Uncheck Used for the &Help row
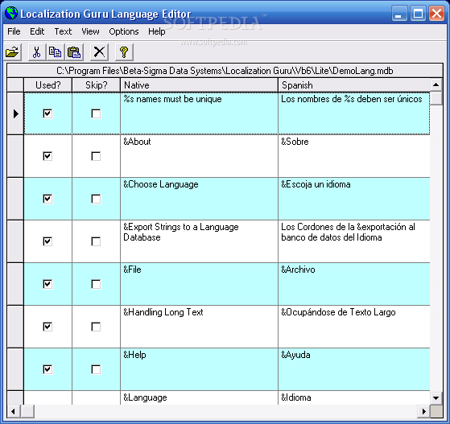 point(47,369)
